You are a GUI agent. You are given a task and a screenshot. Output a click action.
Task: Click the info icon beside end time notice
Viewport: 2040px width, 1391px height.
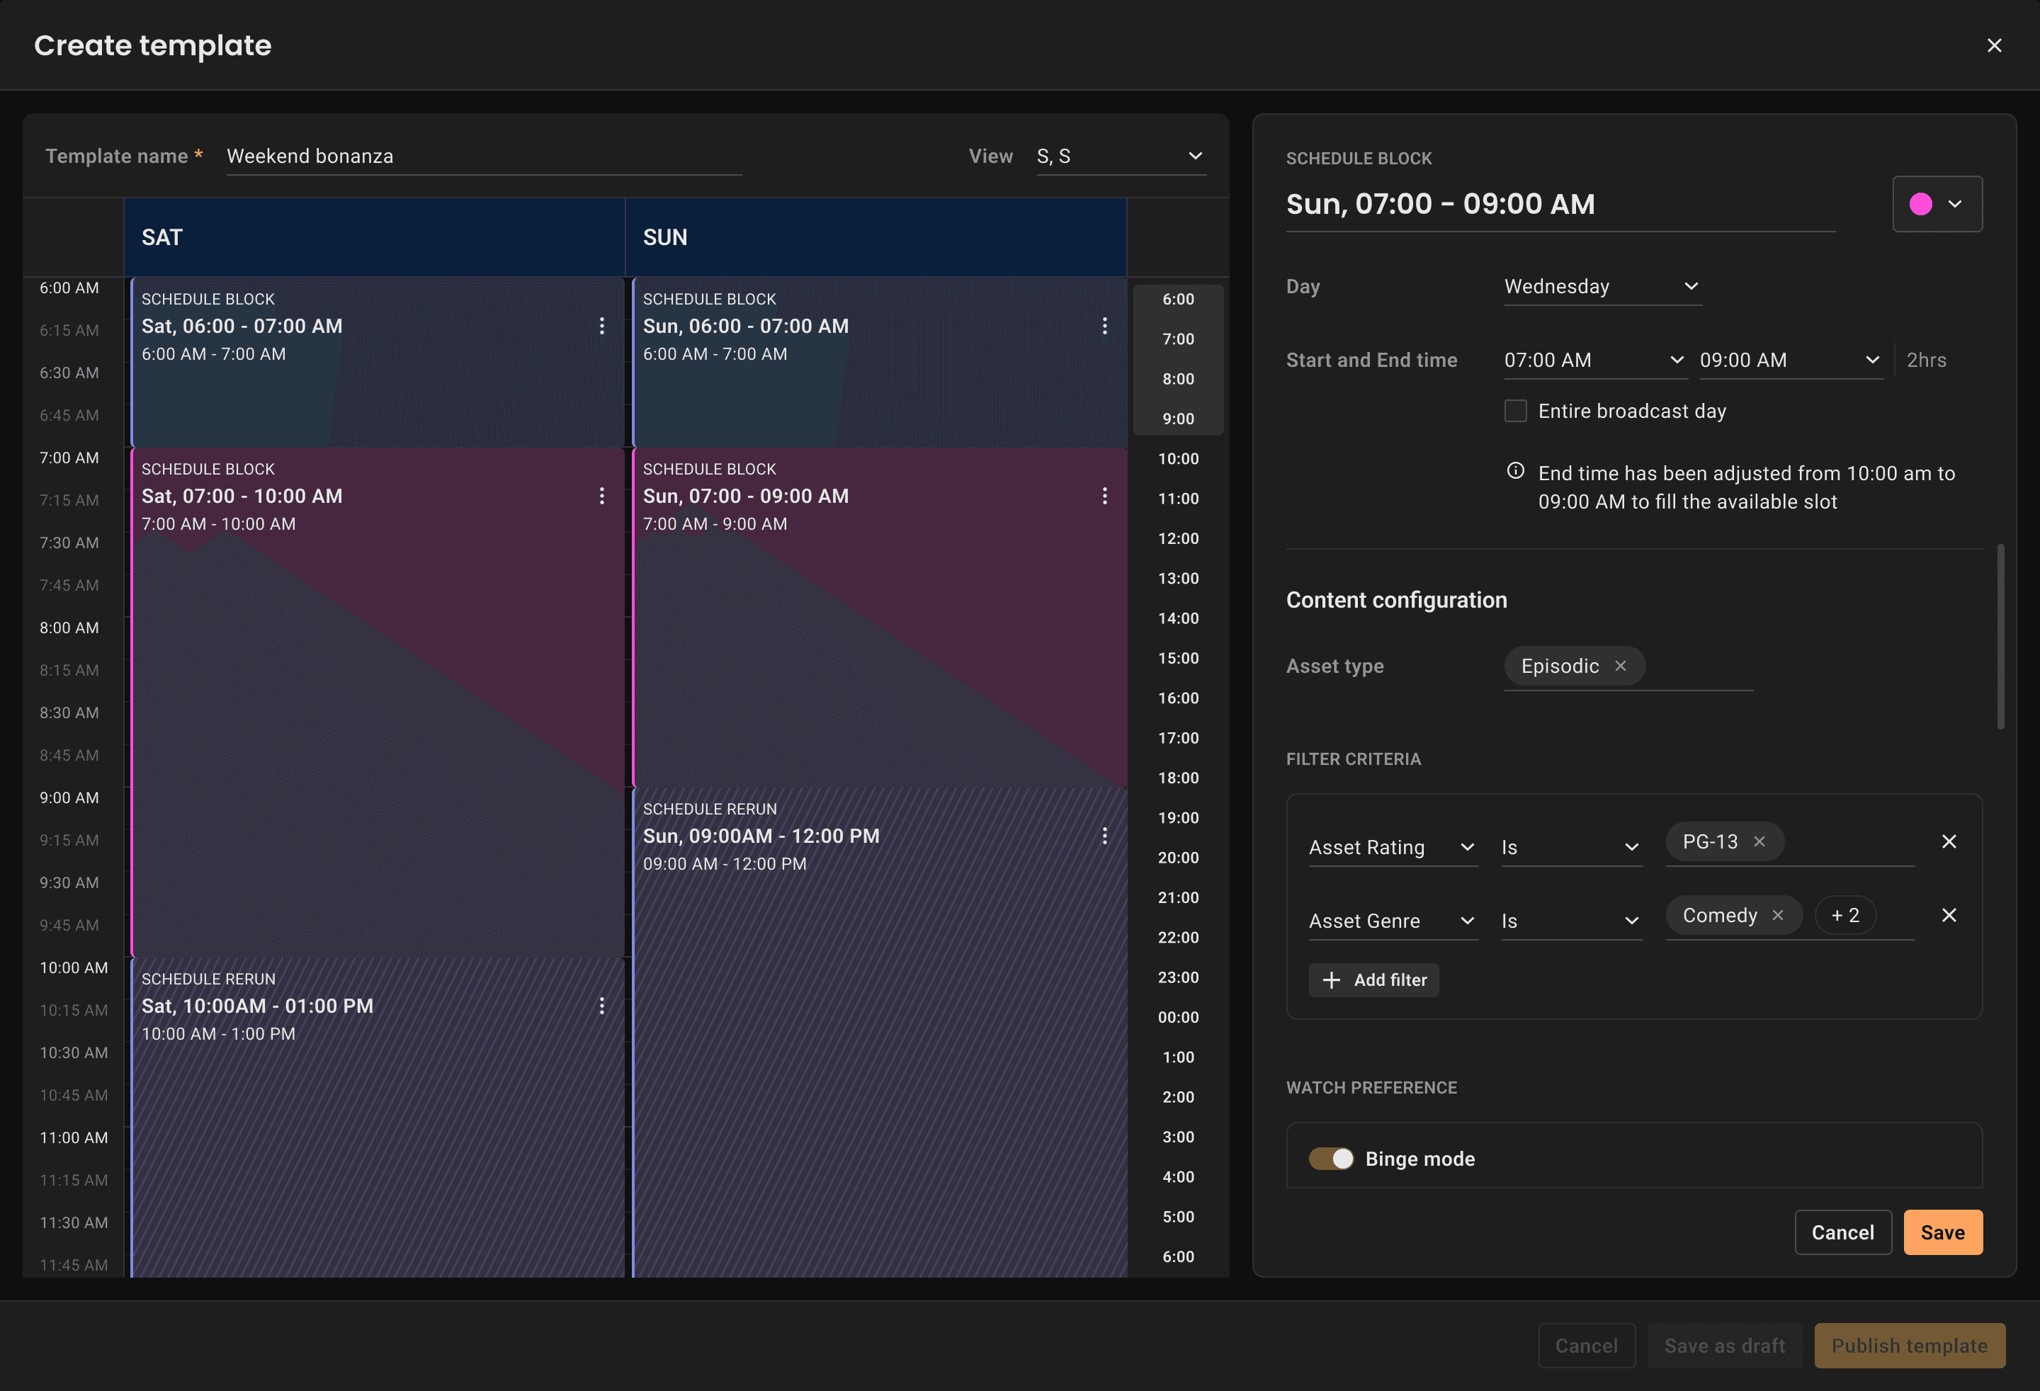click(1515, 471)
